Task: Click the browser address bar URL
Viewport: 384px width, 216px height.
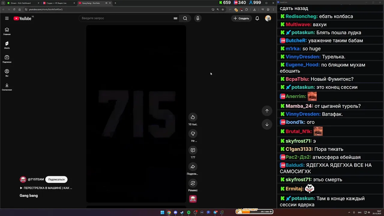Action: coord(46,9)
